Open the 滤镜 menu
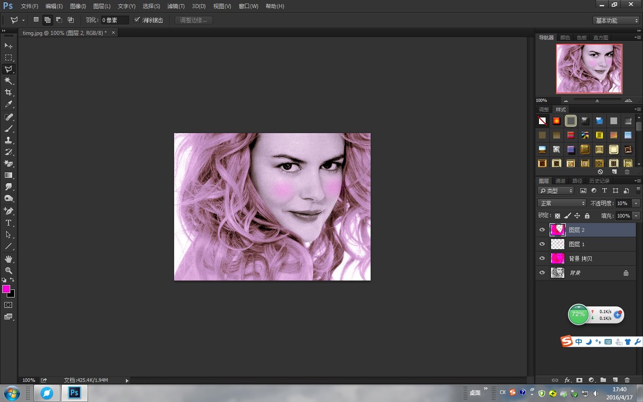 click(x=175, y=6)
